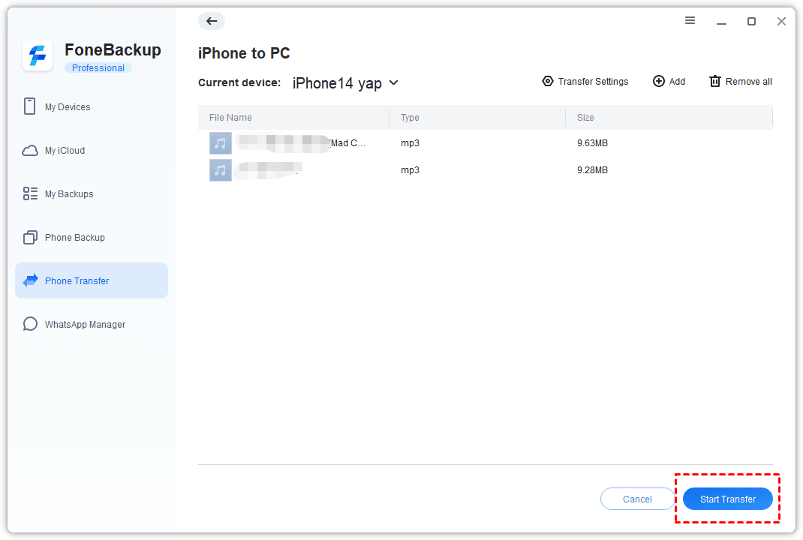Sort by Size column header

pos(585,118)
